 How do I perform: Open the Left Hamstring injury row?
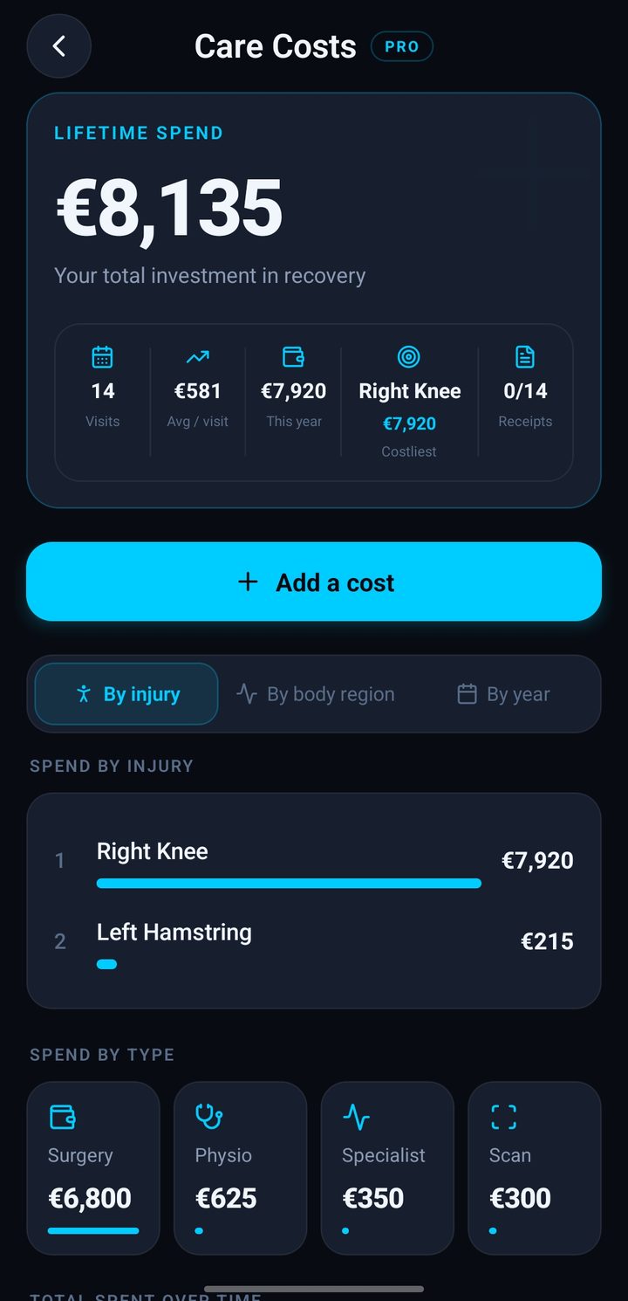[x=314, y=943]
